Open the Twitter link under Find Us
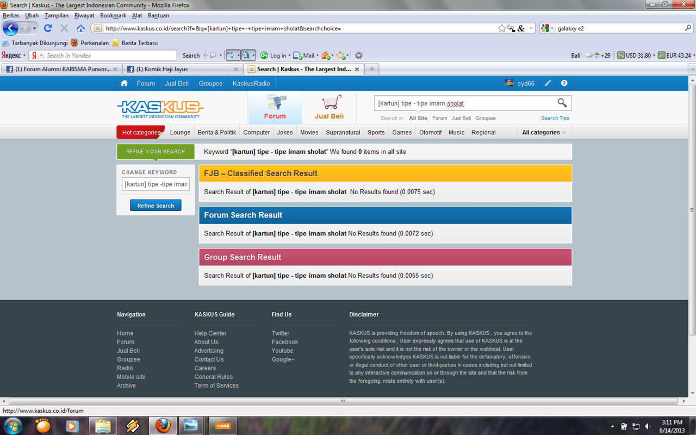The width and height of the screenshot is (696, 435). tap(281, 333)
